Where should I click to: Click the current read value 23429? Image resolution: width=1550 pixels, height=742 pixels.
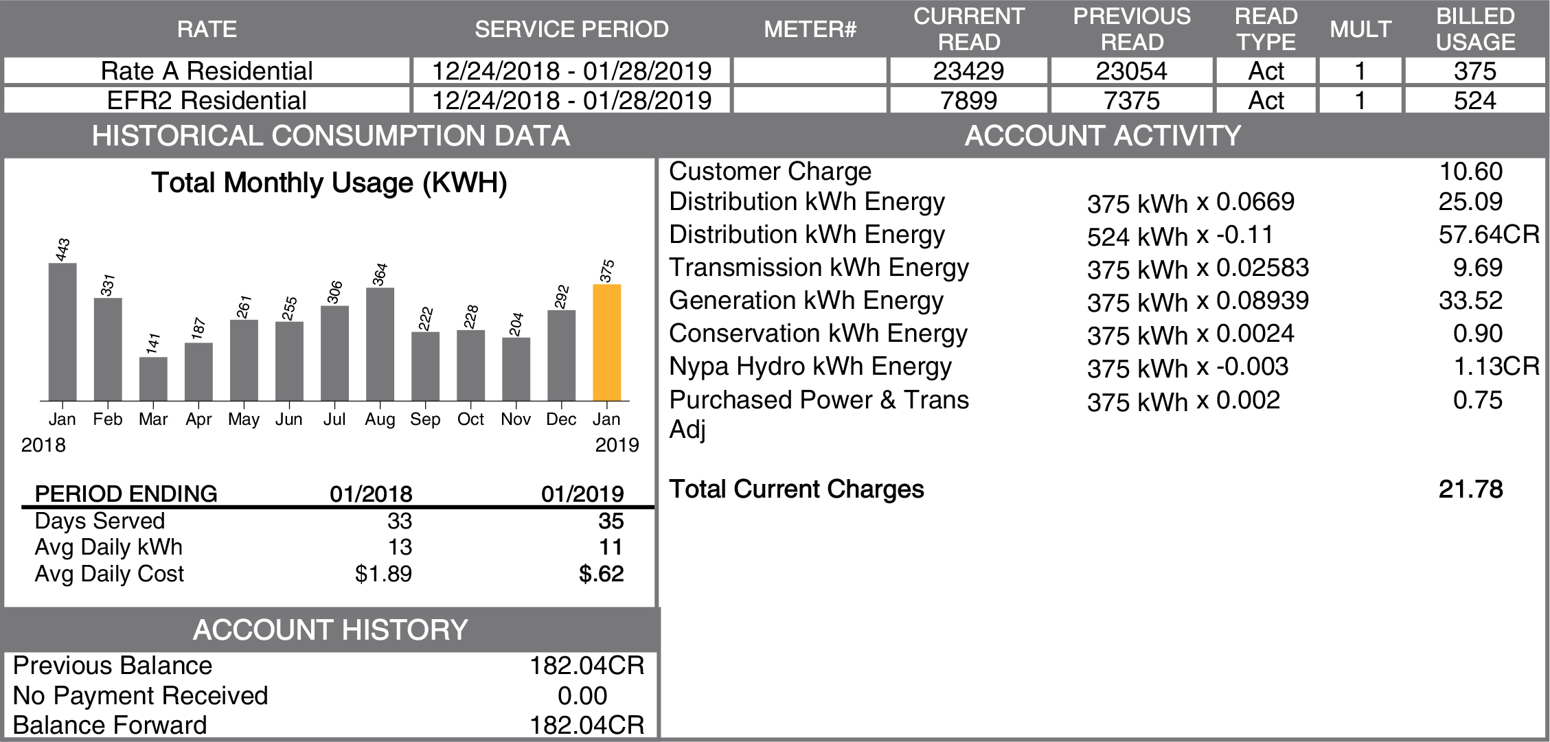[x=968, y=71]
